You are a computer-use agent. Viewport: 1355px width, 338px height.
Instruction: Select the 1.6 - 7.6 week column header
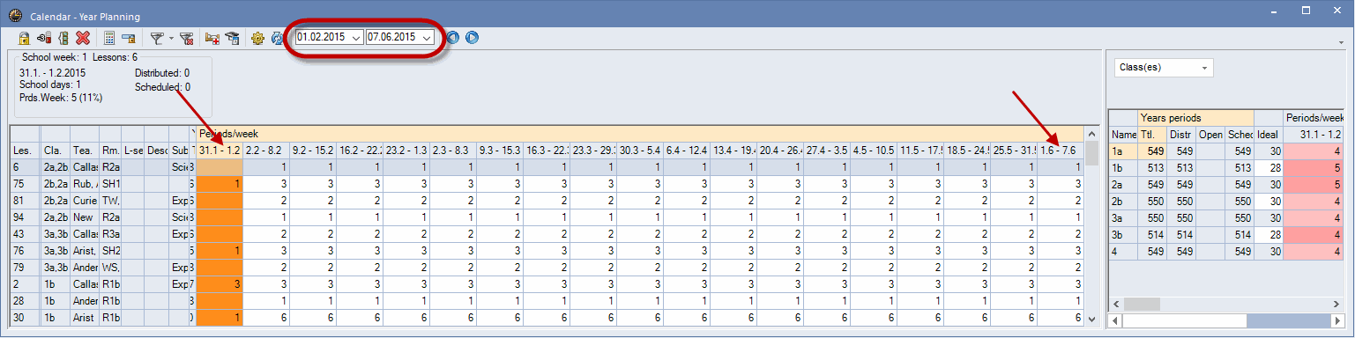(x=1061, y=150)
